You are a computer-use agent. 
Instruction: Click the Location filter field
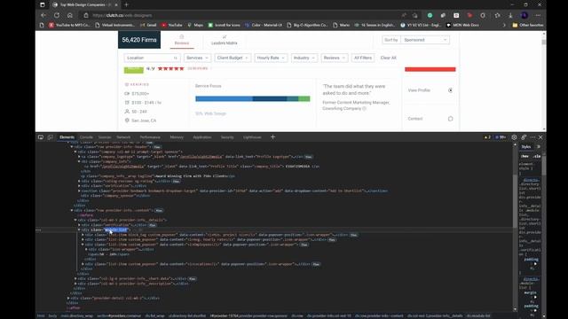point(152,58)
